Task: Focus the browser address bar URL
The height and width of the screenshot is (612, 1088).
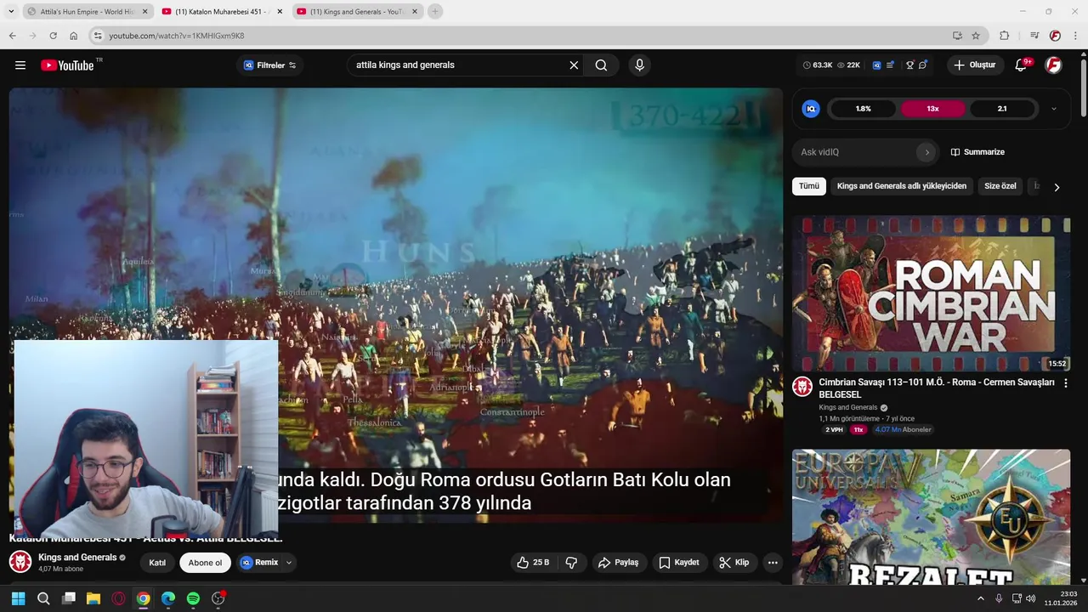Action: point(524,36)
